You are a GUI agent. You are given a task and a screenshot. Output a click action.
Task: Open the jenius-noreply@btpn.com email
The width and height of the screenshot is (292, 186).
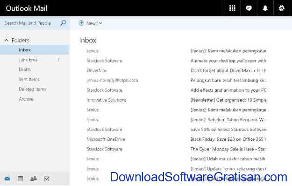176,81
